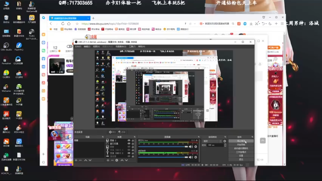Open 百度搜索 bookmark in bookmarks bar
The image size is (322, 181).
pyautogui.click(x=80, y=29)
